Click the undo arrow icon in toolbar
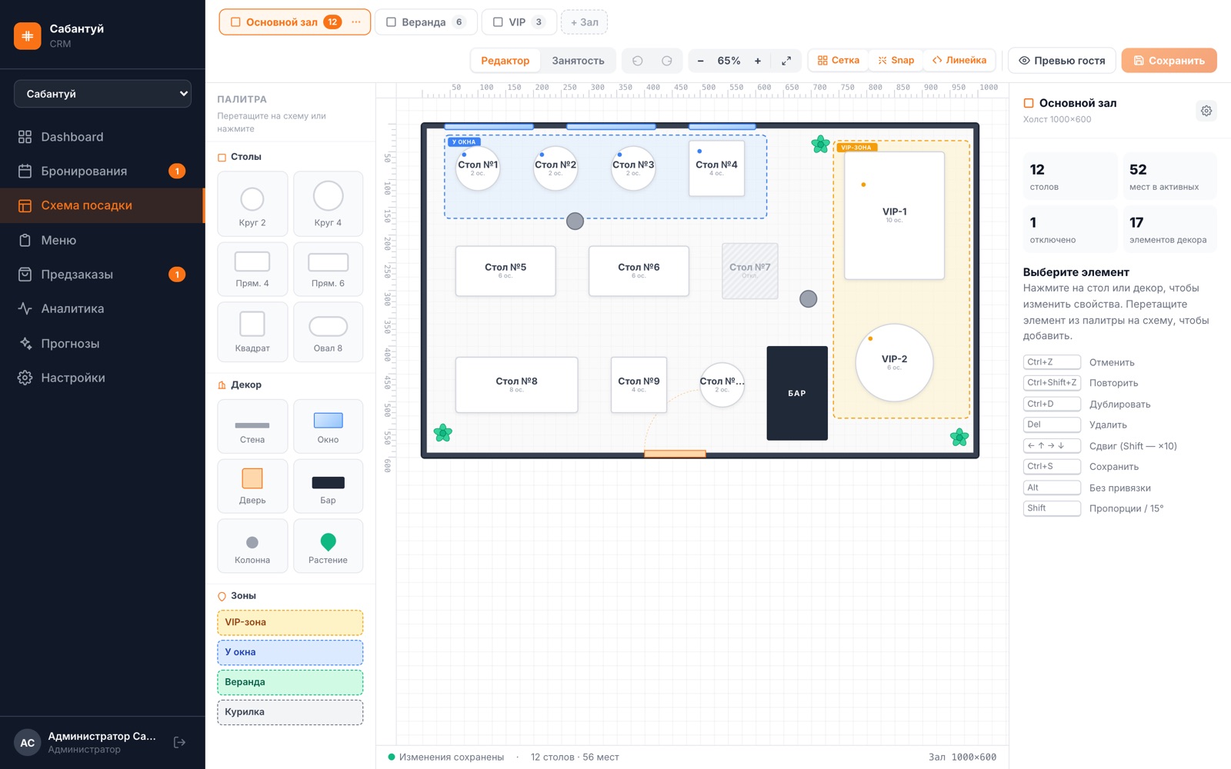This screenshot has width=1231, height=769. [x=637, y=61]
